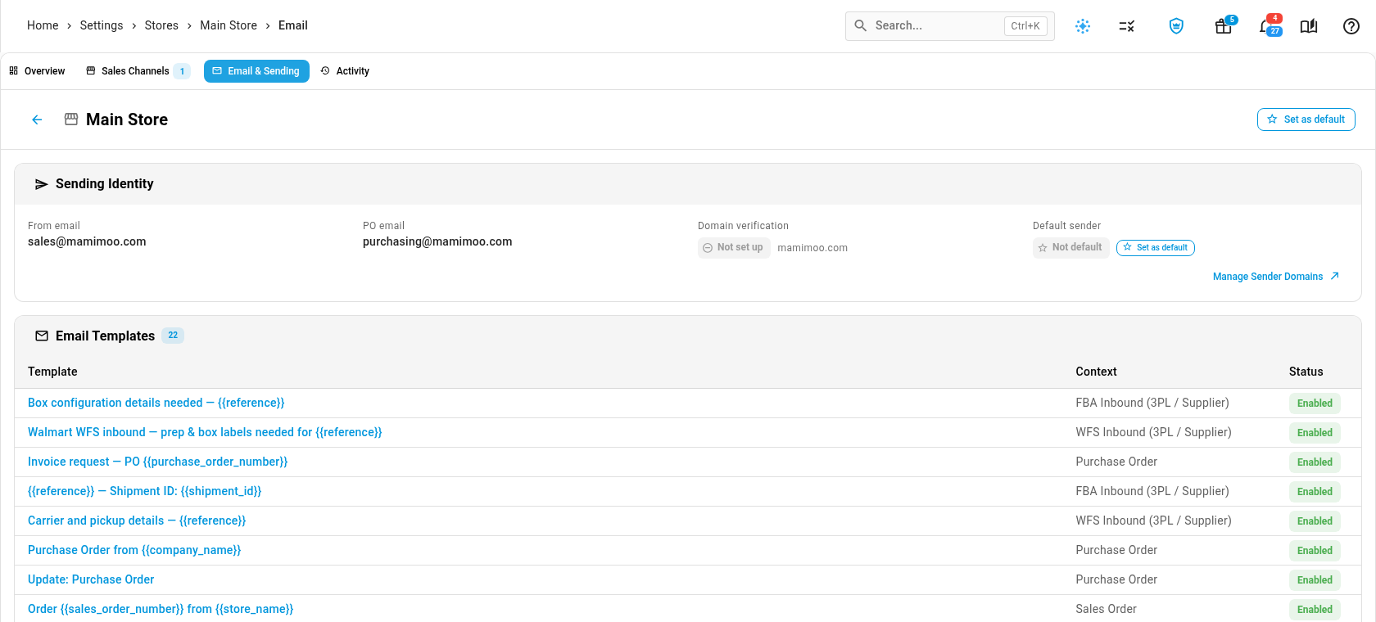Open Invoice request PO template

point(158,462)
